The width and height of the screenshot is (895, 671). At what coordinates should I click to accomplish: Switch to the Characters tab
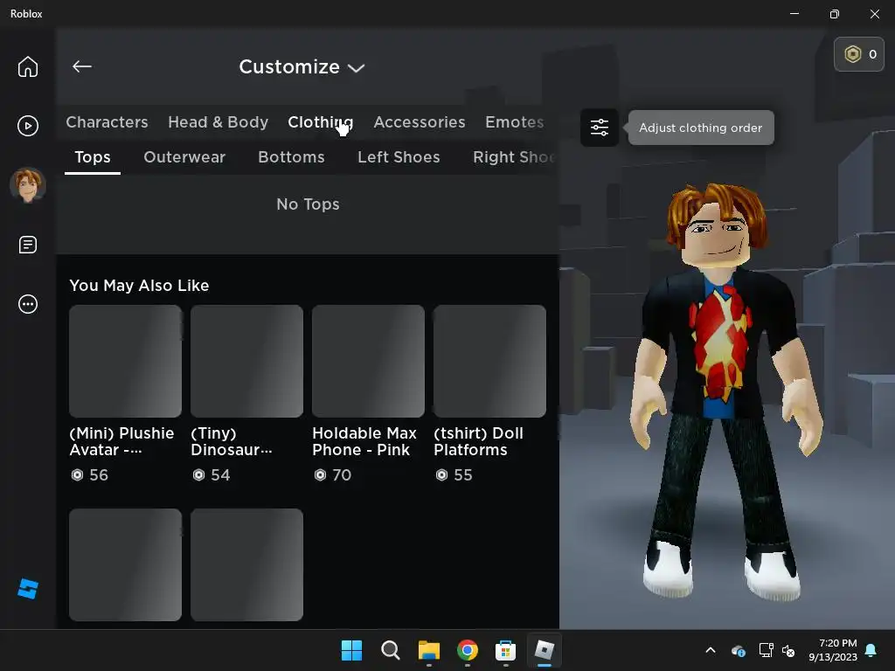click(107, 122)
